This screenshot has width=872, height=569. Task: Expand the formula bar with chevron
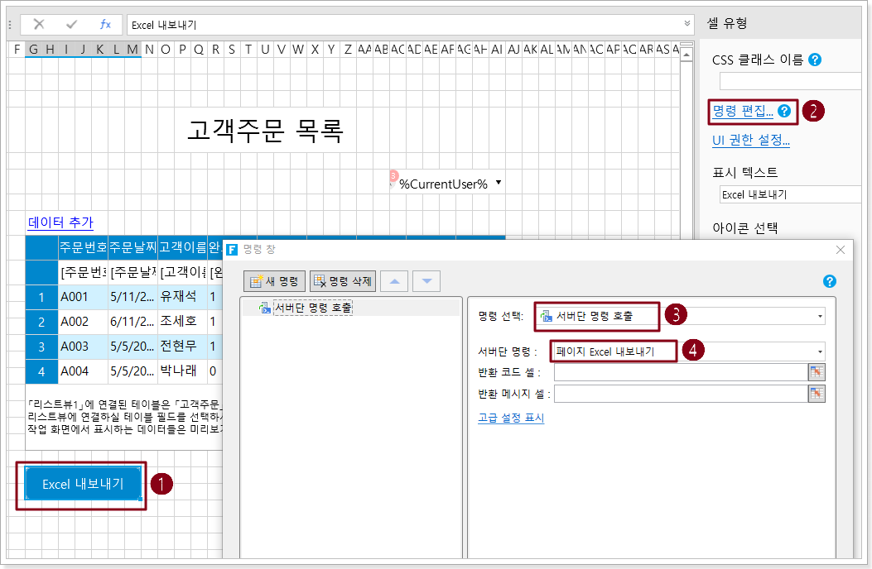click(687, 24)
